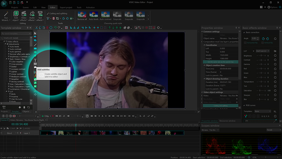Collapse the LUT tree node in templates
The width and height of the screenshot is (282, 159).
[x=7, y=91]
